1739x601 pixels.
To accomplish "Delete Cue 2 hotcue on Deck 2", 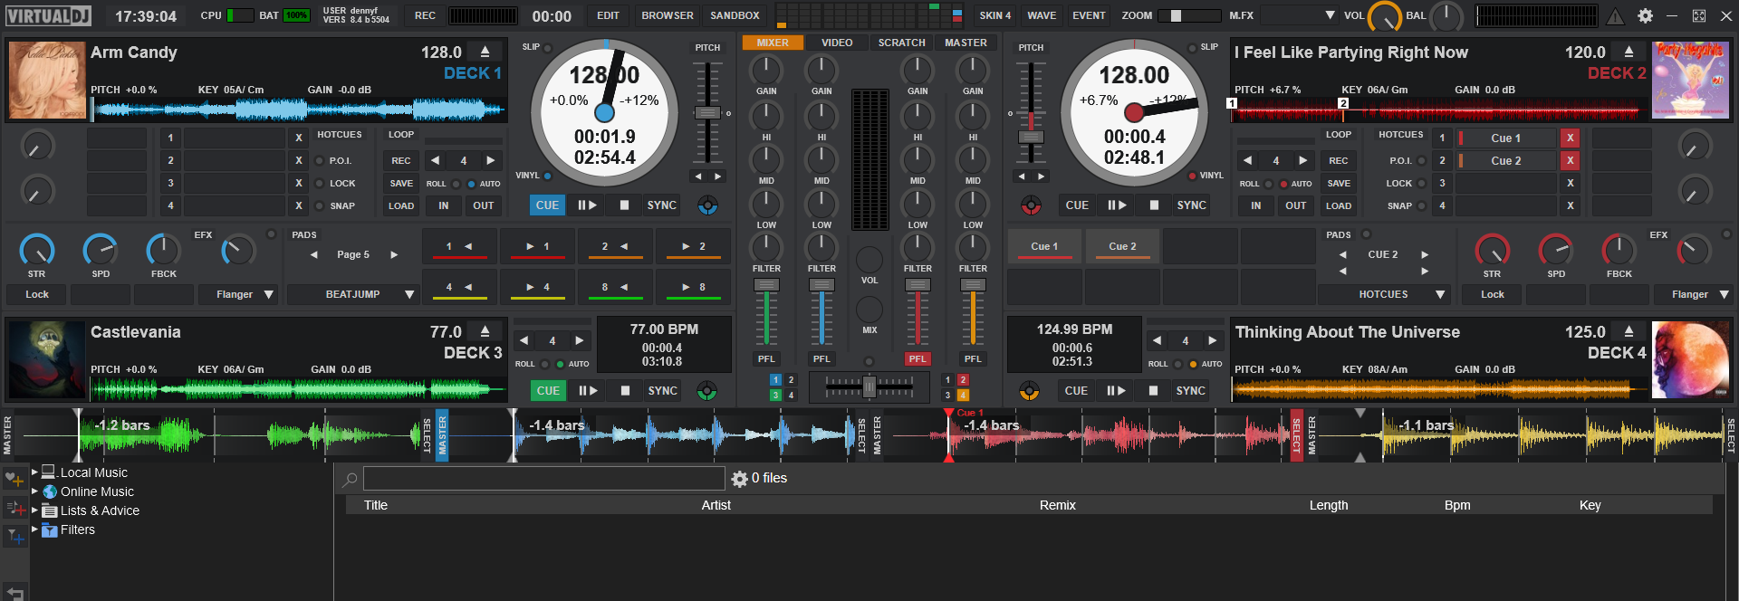I will coord(1571,160).
